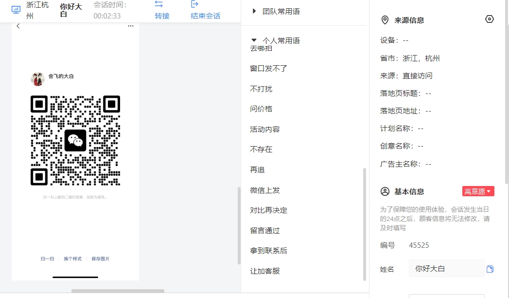Image resolution: width=509 pixels, height=298 pixels.
Task: Open the three-dot menu above QR code
Action: point(130,26)
